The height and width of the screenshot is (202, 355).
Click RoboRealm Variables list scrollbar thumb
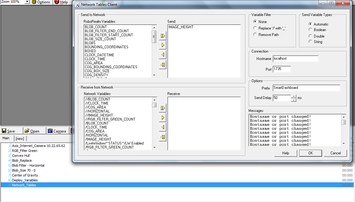(154, 37)
